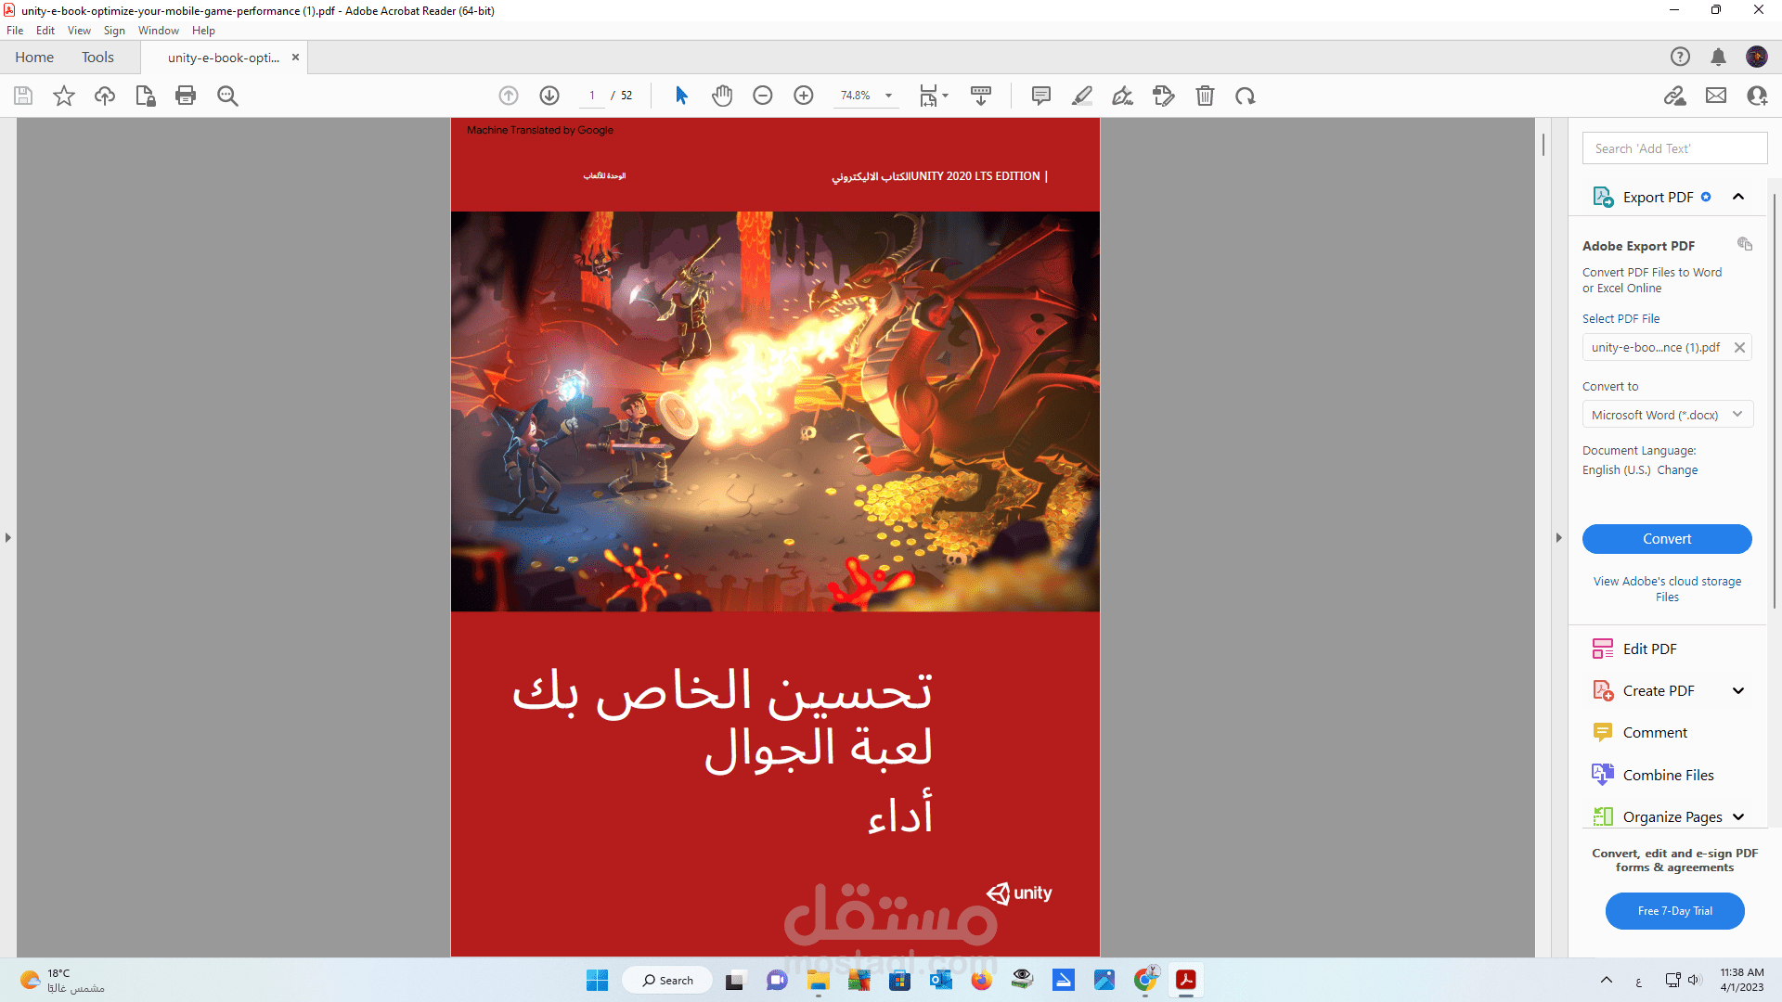The height and width of the screenshot is (1002, 1782).
Task: Open the Edit PDF tool
Action: 1649,649
